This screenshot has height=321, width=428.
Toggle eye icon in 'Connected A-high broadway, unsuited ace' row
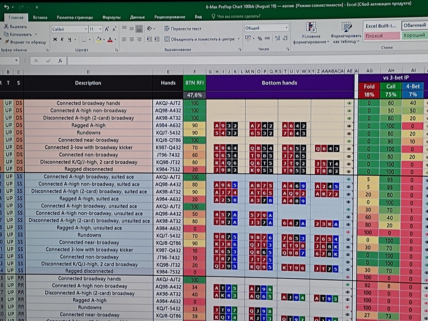[x=349, y=209]
